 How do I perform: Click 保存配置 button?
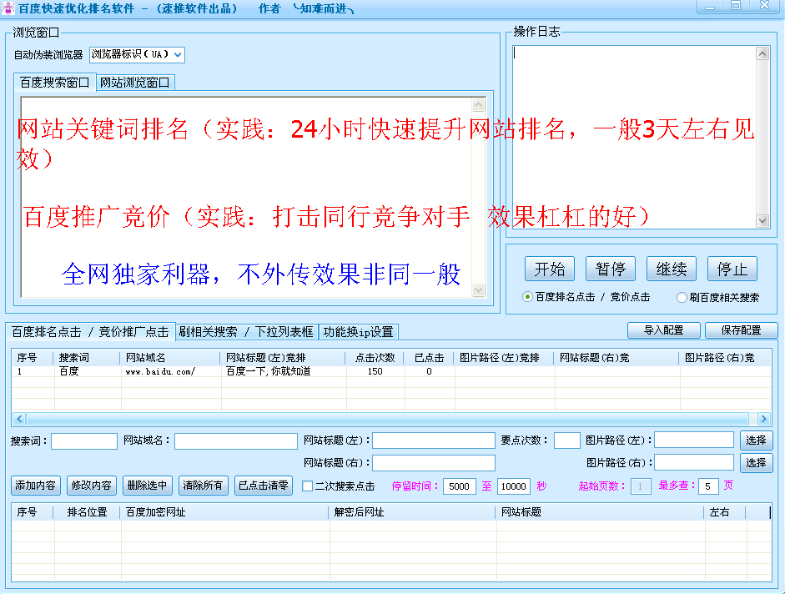[741, 330]
